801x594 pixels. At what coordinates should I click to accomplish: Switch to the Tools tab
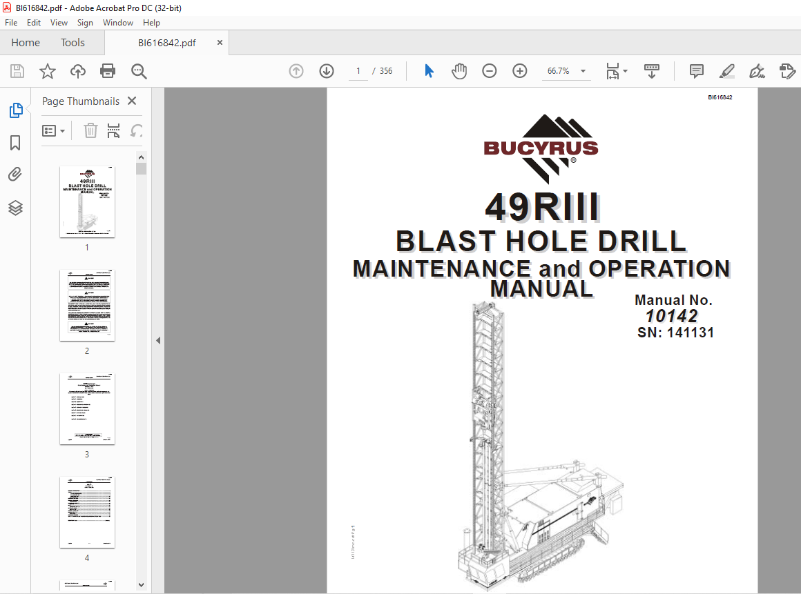click(73, 42)
